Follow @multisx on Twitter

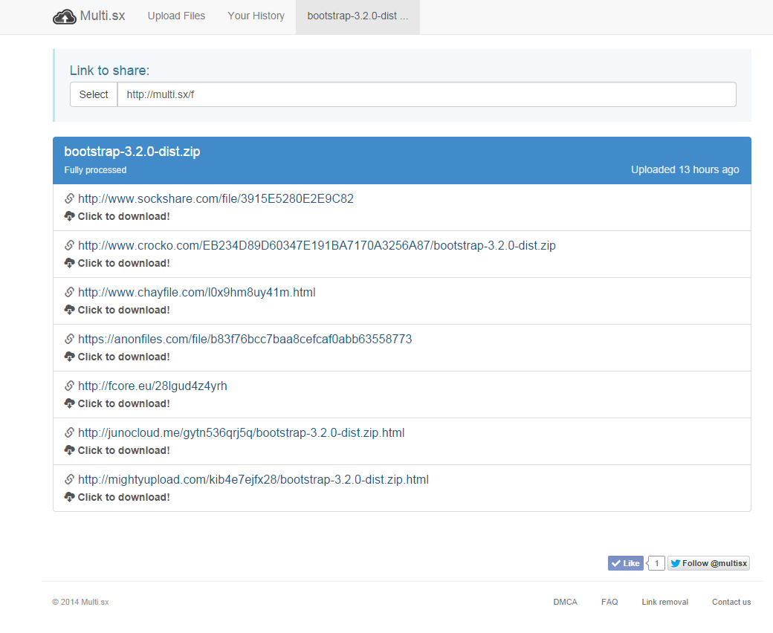pos(708,563)
